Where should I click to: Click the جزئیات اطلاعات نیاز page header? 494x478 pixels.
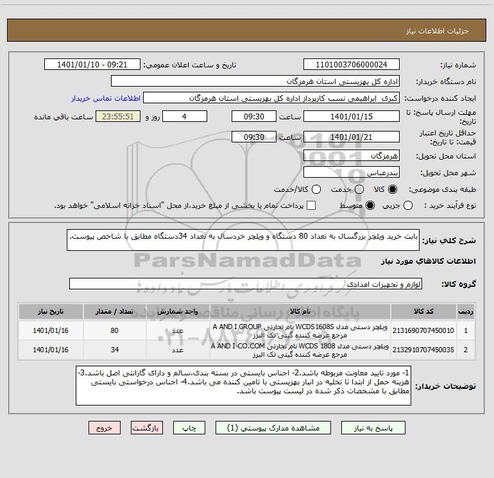(438, 31)
